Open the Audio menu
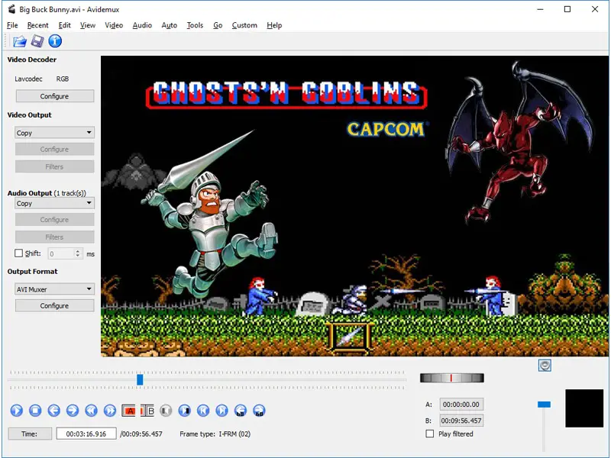The image size is (611, 458). pyautogui.click(x=142, y=25)
